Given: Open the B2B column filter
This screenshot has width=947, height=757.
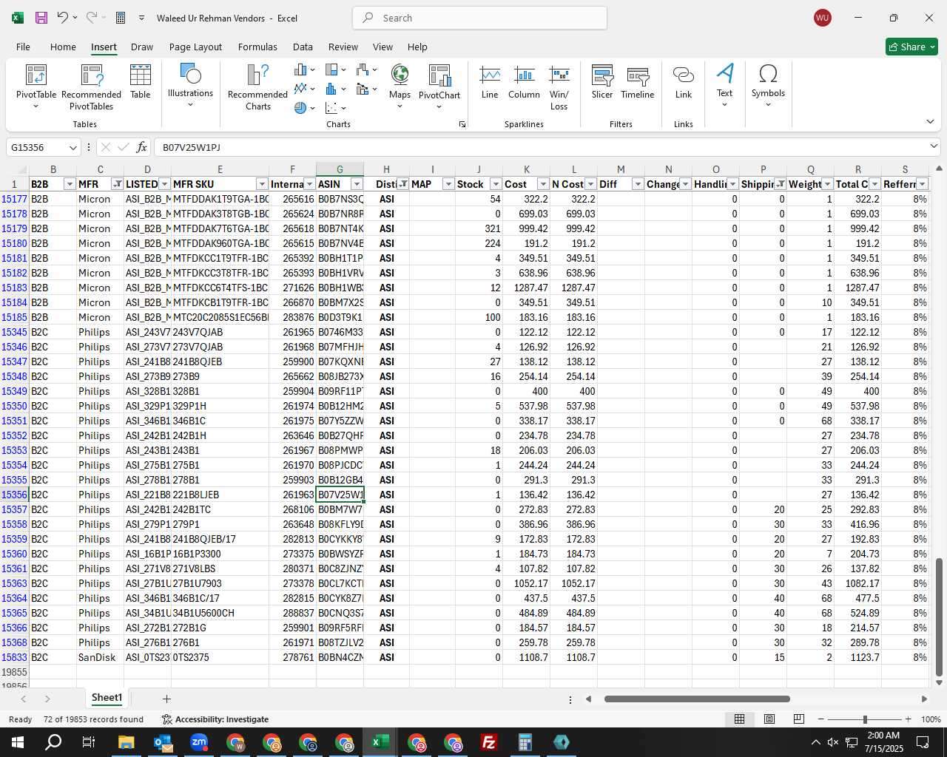Looking at the screenshot, I should click(70, 184).
